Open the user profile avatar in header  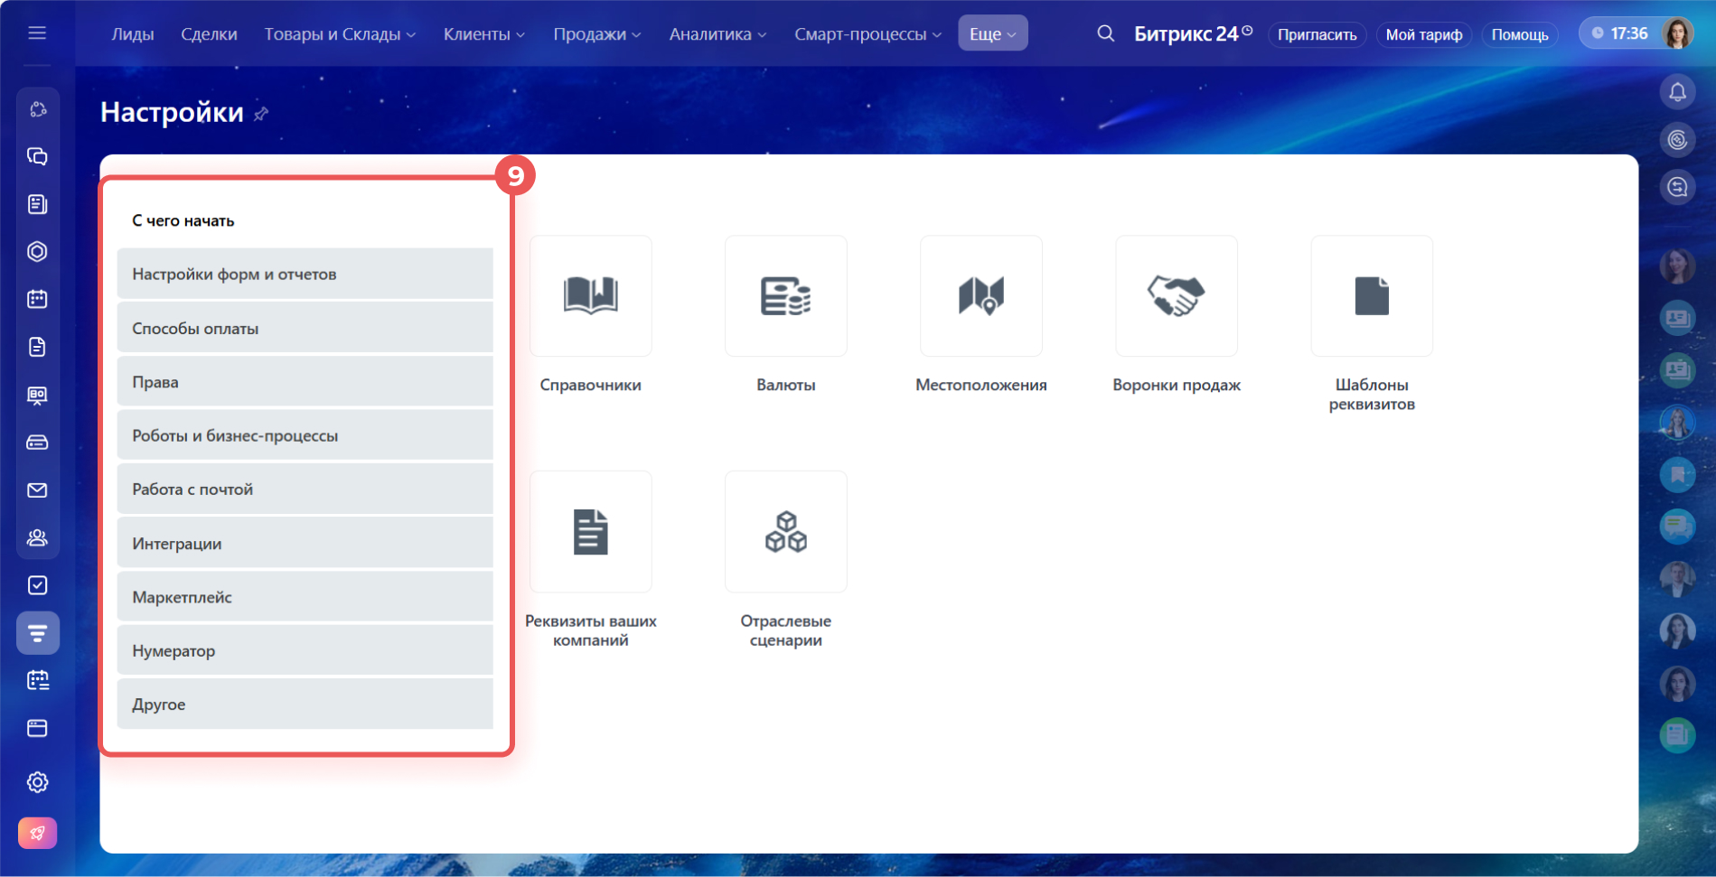coord(1678,33)
